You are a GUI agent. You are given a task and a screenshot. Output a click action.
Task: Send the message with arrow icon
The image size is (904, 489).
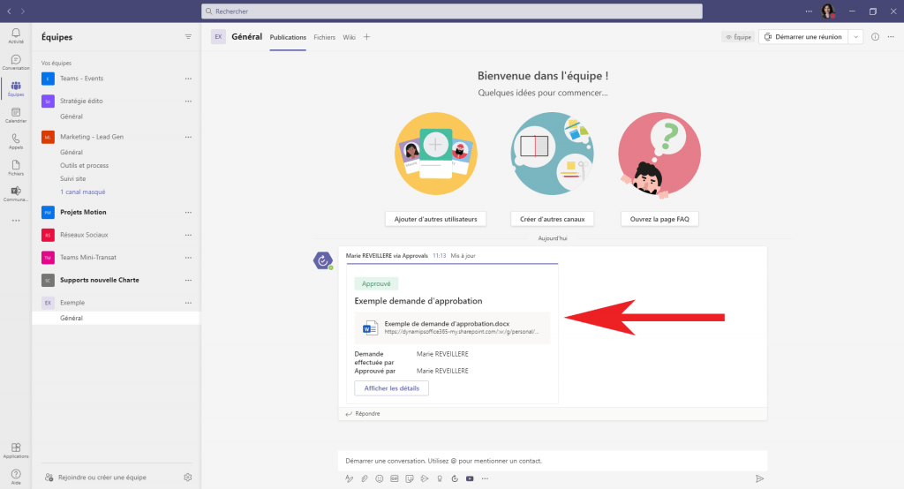tap(760, 478)
